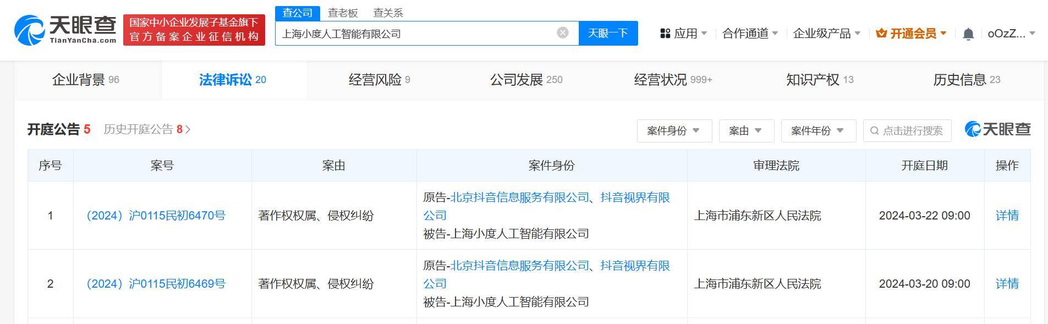The width and height of the screenshot is (1048, 324).
Task: Select the 开庭公告 5 section heading
Action: (59, 129)
